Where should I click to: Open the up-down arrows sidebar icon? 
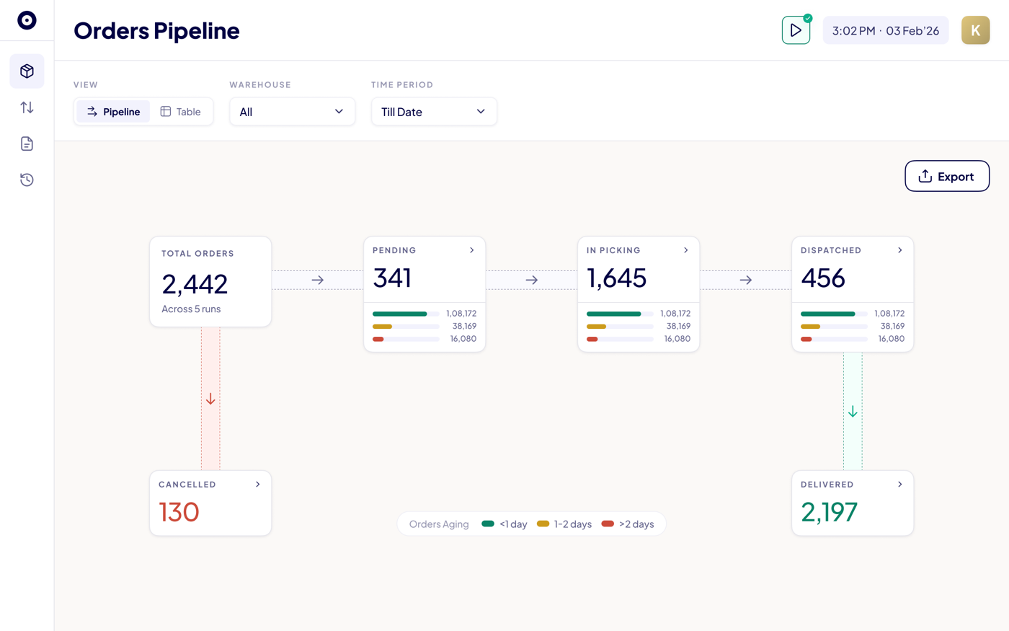27,107
